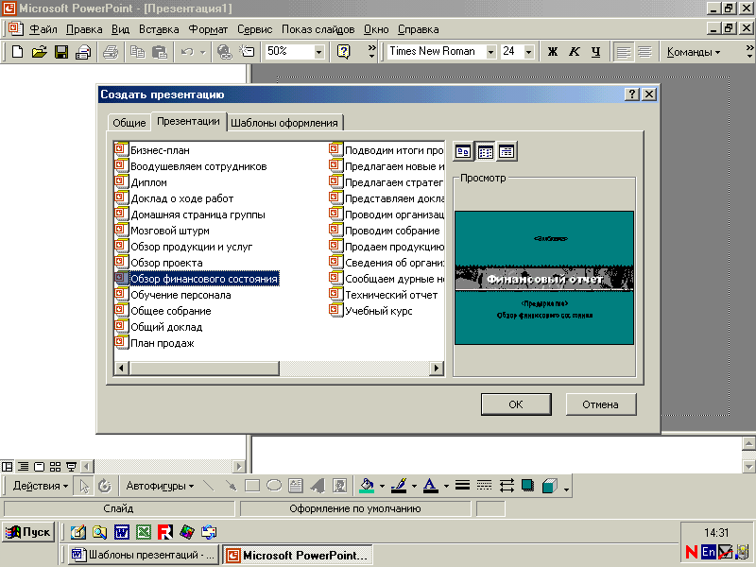This screenshot has height=567, width=756.
Task: Click the Пуск Start button
Action: point(28,532)
